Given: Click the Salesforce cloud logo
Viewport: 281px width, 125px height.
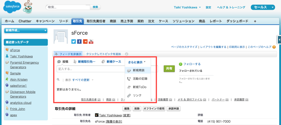Looking at the screenshot, I should coord(12,7).
